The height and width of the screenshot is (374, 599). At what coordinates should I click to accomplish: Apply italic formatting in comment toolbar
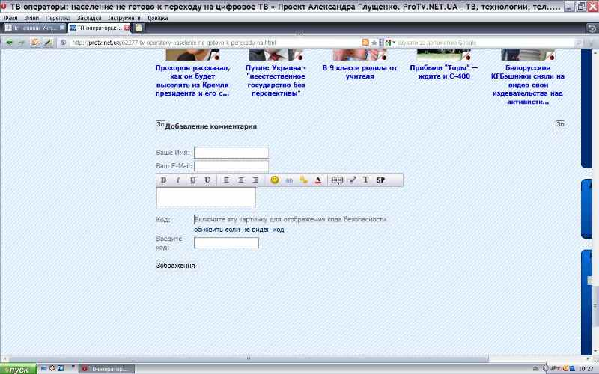click(177, 180)
